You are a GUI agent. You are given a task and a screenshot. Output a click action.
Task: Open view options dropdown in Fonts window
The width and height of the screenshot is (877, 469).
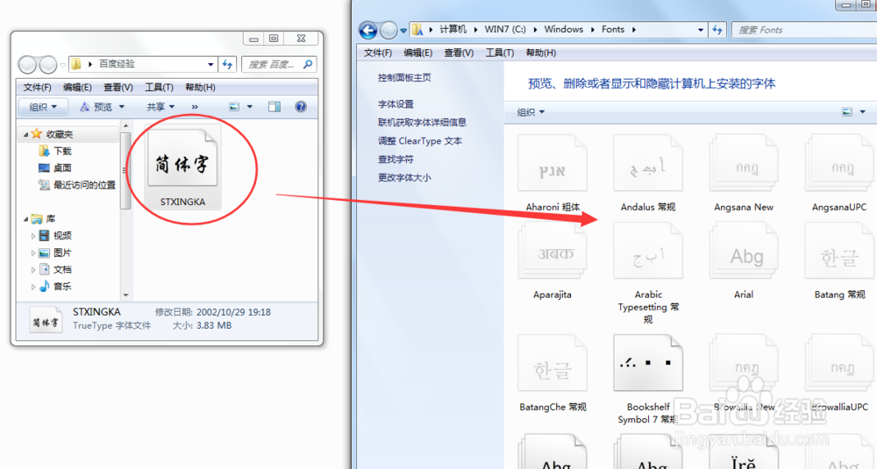[x=862, y=112]
